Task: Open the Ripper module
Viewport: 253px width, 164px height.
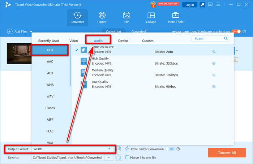Action: pos(102,18)
